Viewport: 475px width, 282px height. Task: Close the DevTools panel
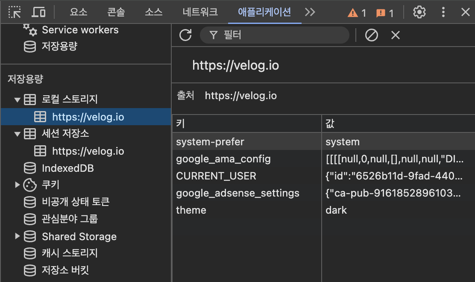(465, 12)
